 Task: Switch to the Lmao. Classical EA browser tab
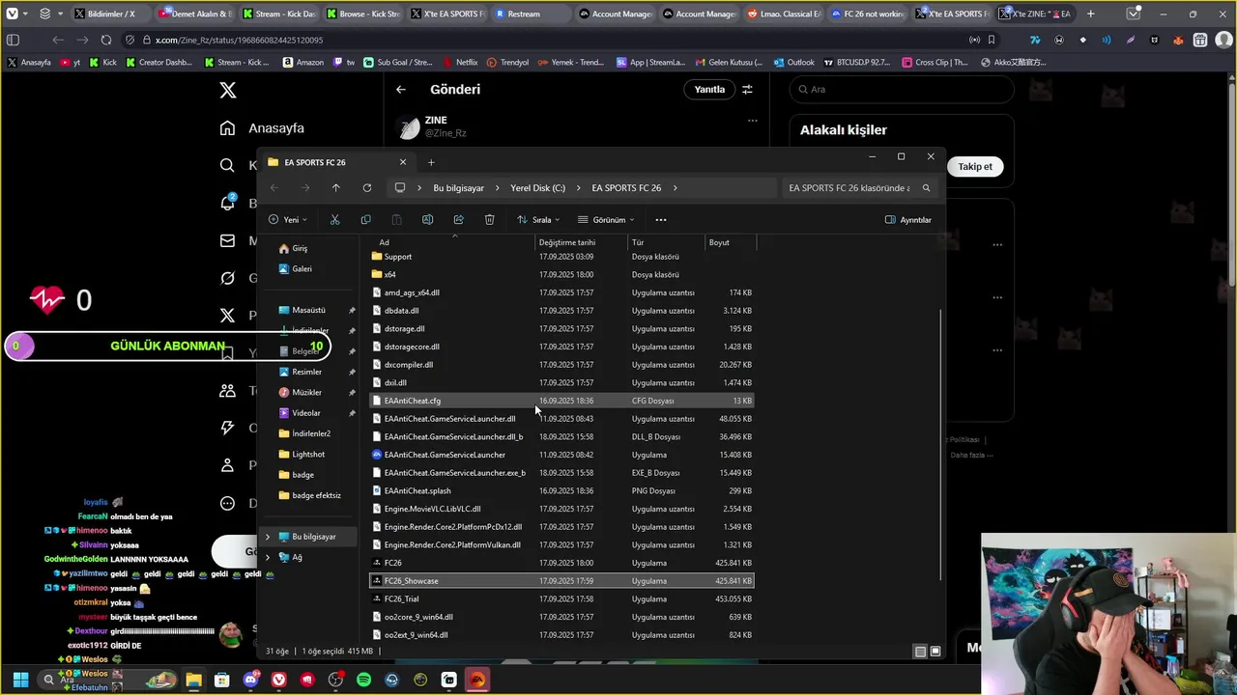pos(784,14)
